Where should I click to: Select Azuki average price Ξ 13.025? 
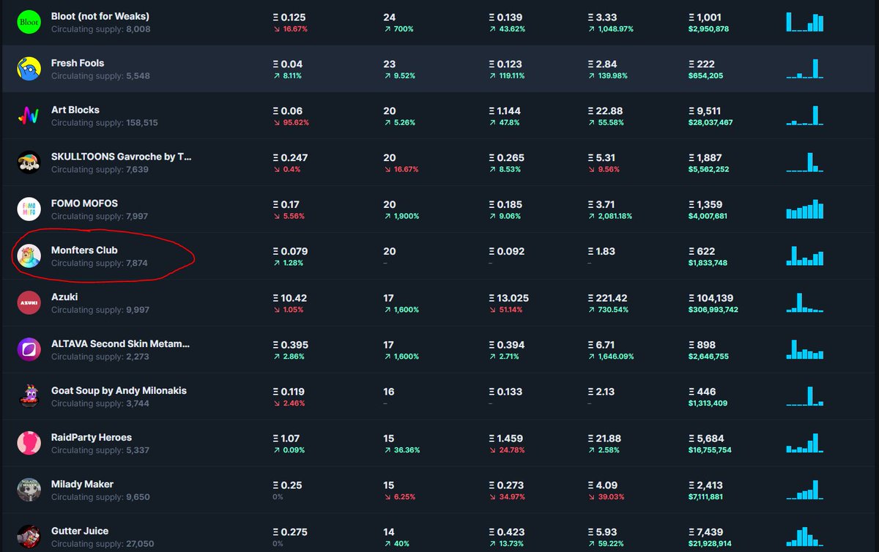pyautogui.click(x=508, y=298)
